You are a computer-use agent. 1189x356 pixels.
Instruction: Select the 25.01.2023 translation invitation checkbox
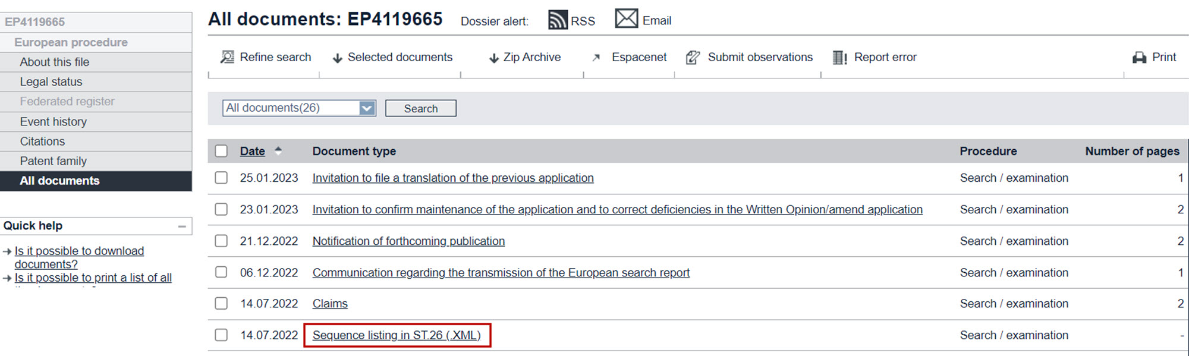[x=221, y=178]
